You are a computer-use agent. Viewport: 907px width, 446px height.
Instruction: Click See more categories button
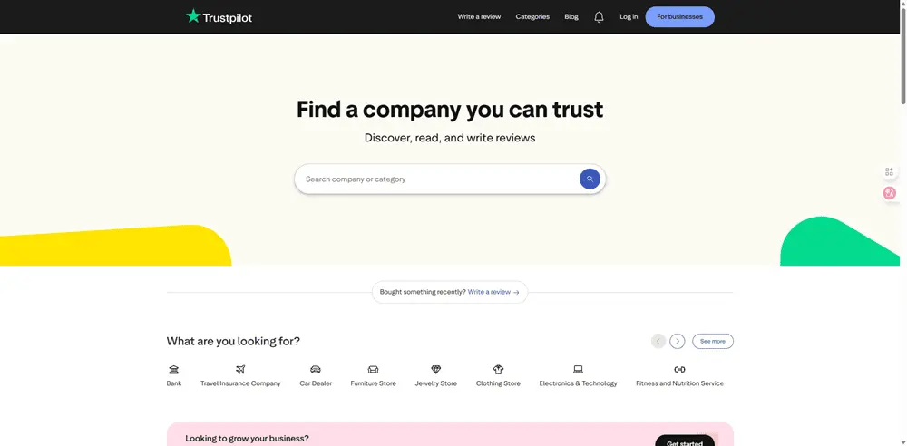tap(713, 341)
